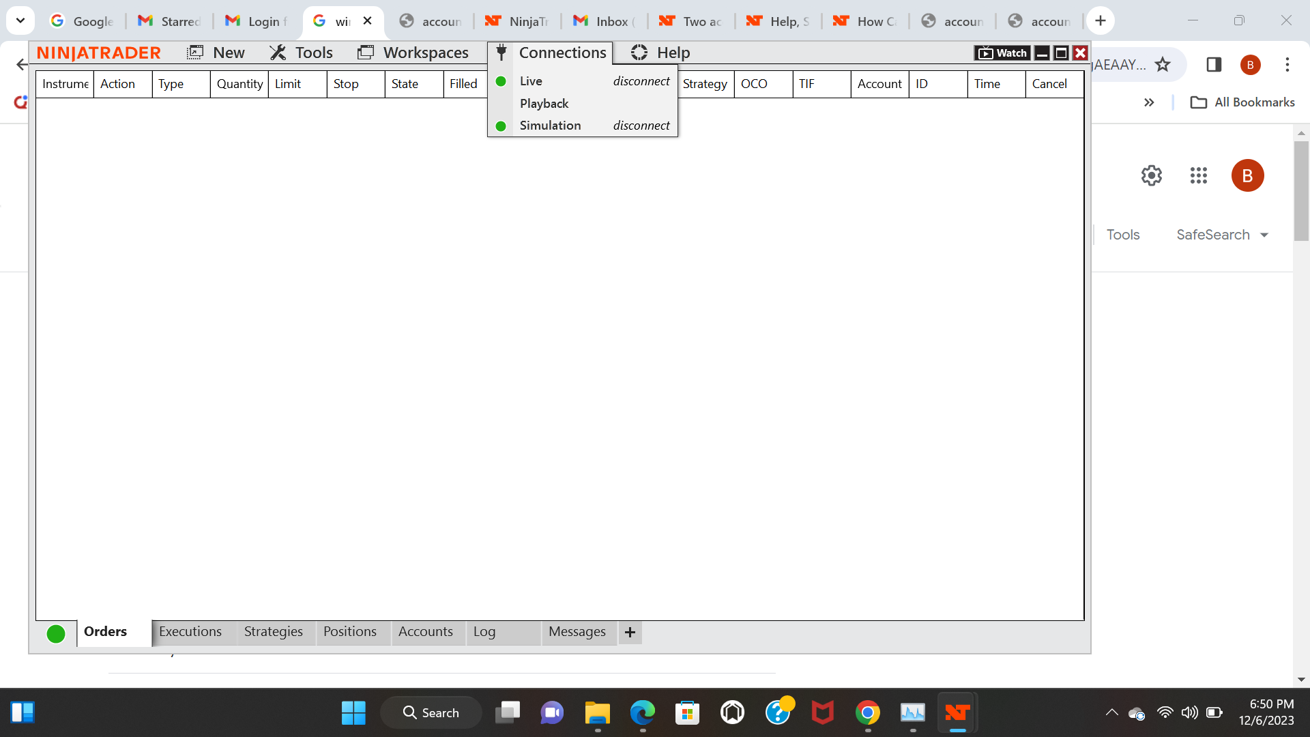Click the Tools wrench icon
The height and width of the screenshot is (737, 1310).
coord(278,53)
